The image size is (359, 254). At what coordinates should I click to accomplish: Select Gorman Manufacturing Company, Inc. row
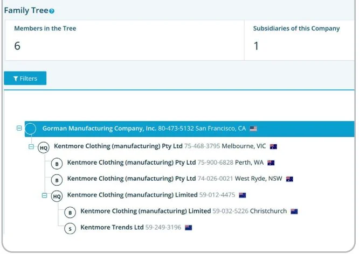click(x=189, y=129)
